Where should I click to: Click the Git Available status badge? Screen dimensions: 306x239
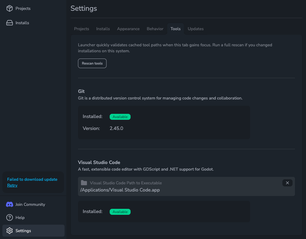[x=120, y=117]
